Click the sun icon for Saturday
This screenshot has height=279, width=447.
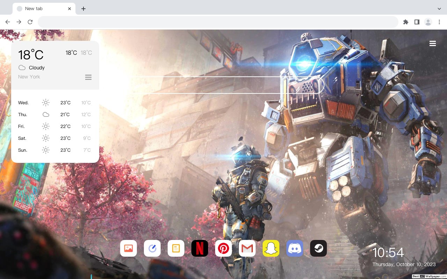[46, 138]
